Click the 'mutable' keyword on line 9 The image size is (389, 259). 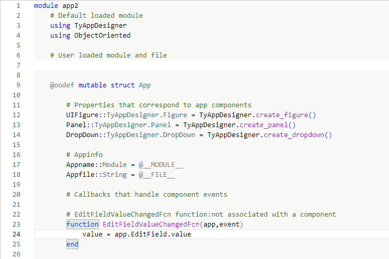(92, 85)
